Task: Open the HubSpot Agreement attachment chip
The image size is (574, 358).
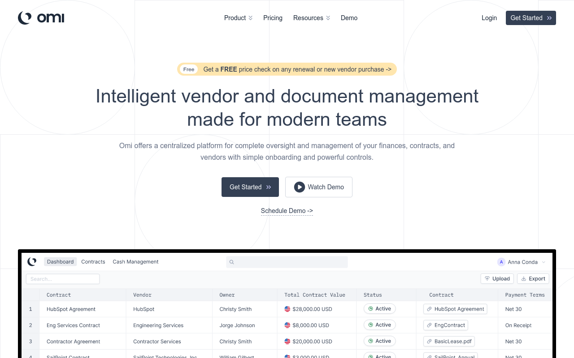Action: [455, 309]
